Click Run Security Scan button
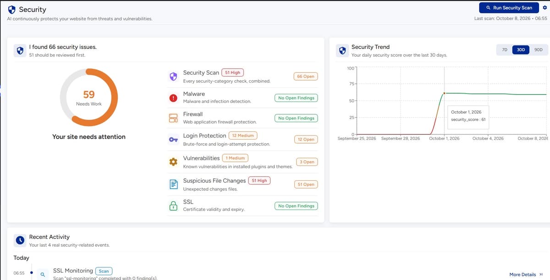Viewport: 550px width, 280px height. point(509,8)
